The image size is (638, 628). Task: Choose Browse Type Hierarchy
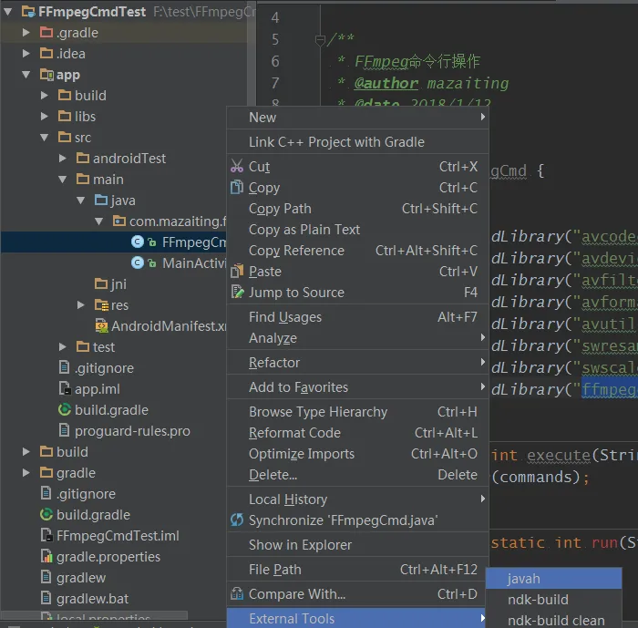point(357,412)
